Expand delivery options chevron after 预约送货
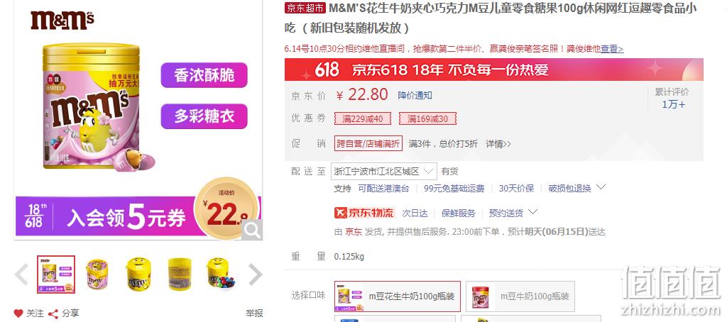Image resolution: width=727 pixels, height=322 pixels. (532, 212)
